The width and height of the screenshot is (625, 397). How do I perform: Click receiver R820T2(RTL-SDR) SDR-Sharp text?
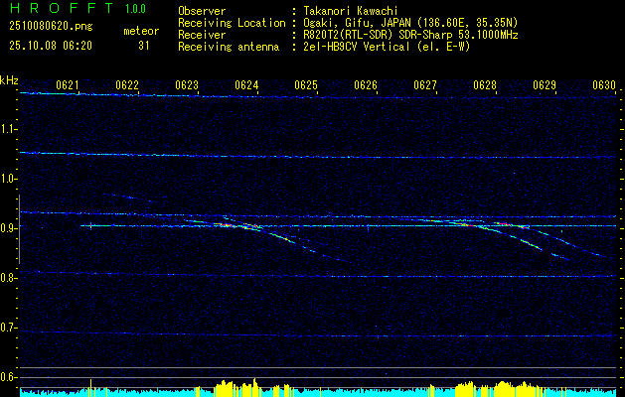[x=410, y=35]
